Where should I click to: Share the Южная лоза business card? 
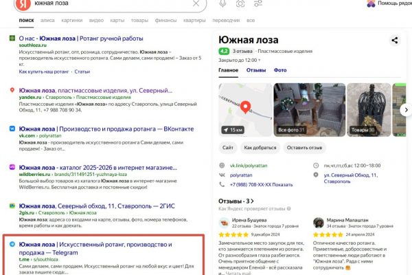tap(395, 41)
